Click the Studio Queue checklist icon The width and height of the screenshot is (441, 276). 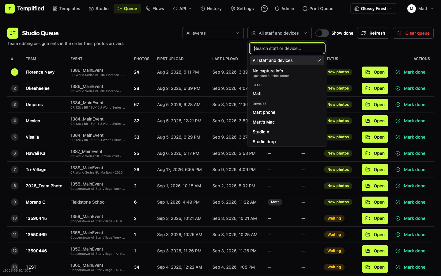point(13,33)
